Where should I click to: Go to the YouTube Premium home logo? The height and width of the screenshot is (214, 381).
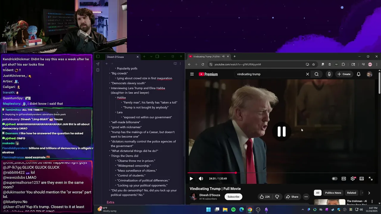[208, 74]
